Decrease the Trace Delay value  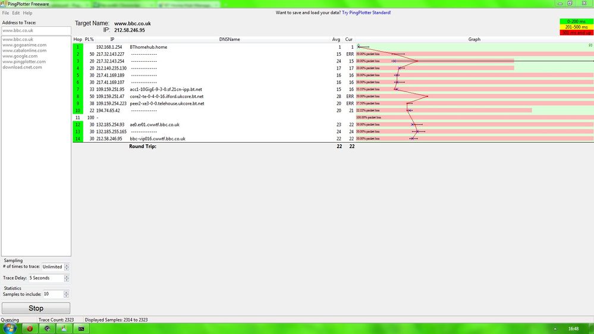click(x=67, y=280)
